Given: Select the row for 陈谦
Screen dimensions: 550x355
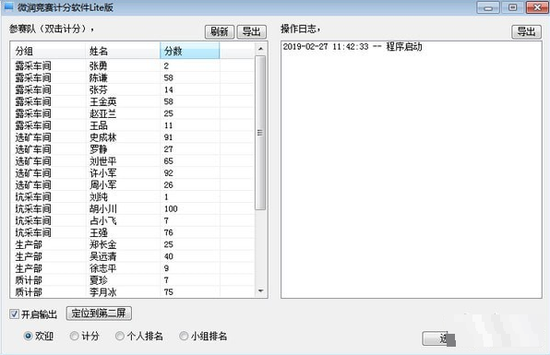Looking at the screenshot, I should point(132,77).
